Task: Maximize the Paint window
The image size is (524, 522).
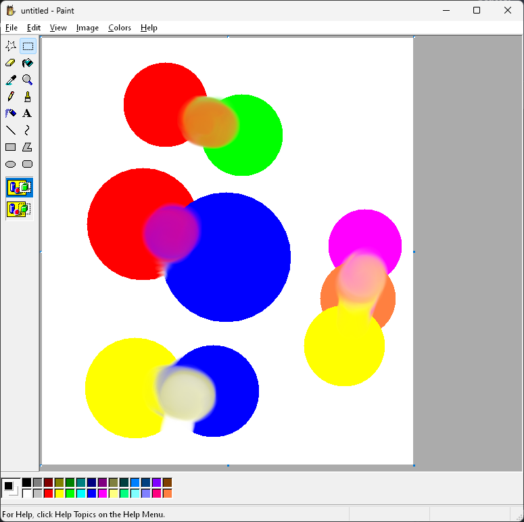Action: 477,11
